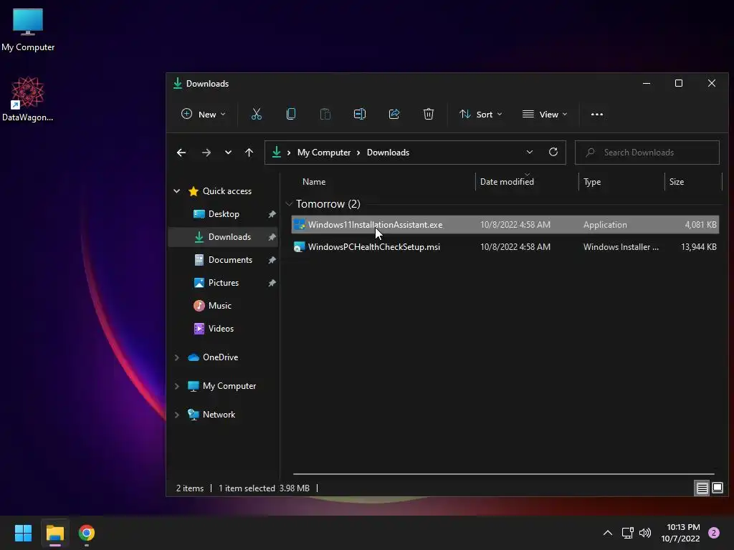Screen dimensions: 734x550
Task: Click pin icon beside Documents
Action: pyautogui.click(x=272, y=260)
